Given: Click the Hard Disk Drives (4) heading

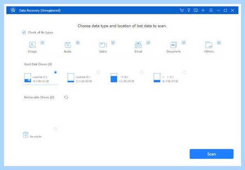Looking at the screenshot, I should coord(38,64).
